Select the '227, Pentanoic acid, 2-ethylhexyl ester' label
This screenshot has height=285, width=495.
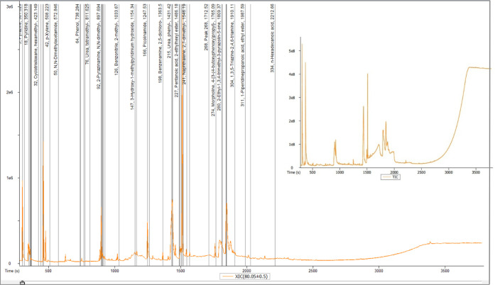[x=176, y=50]
